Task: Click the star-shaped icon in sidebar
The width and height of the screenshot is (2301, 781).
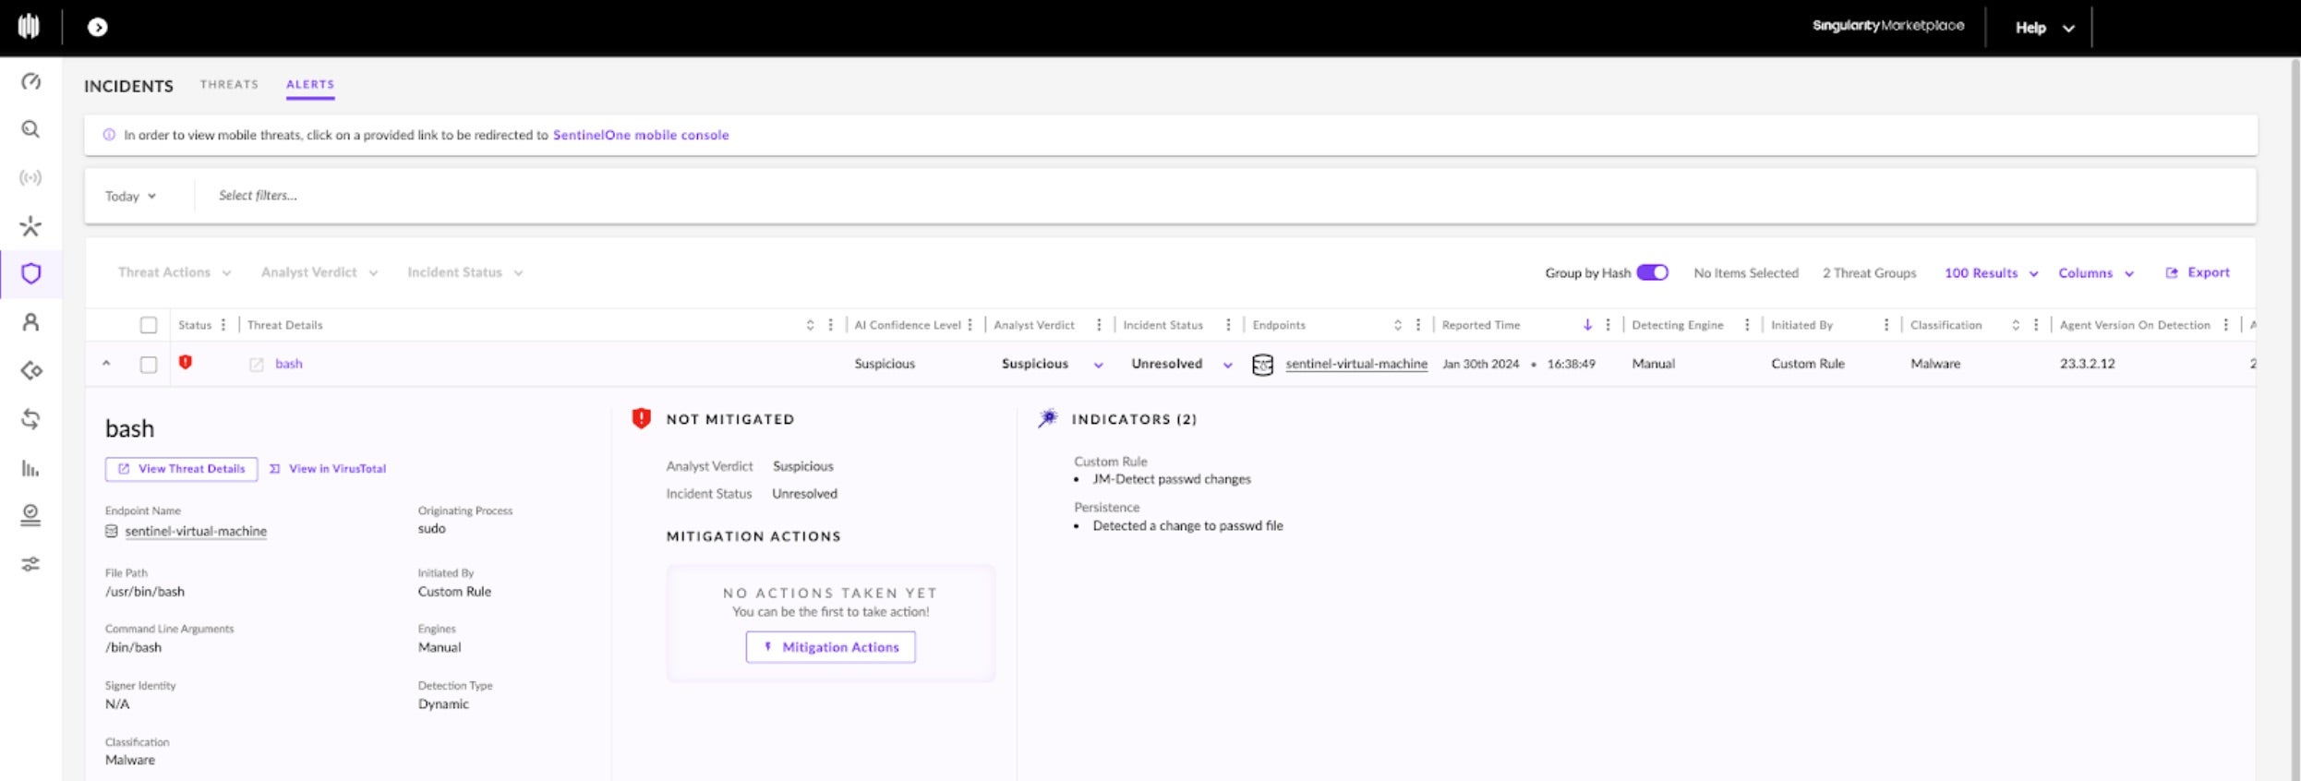Action: [30, 226]
